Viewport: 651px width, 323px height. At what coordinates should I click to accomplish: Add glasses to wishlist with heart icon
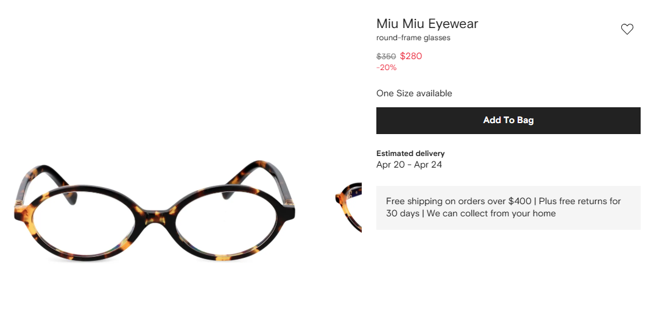pos(627,29)
